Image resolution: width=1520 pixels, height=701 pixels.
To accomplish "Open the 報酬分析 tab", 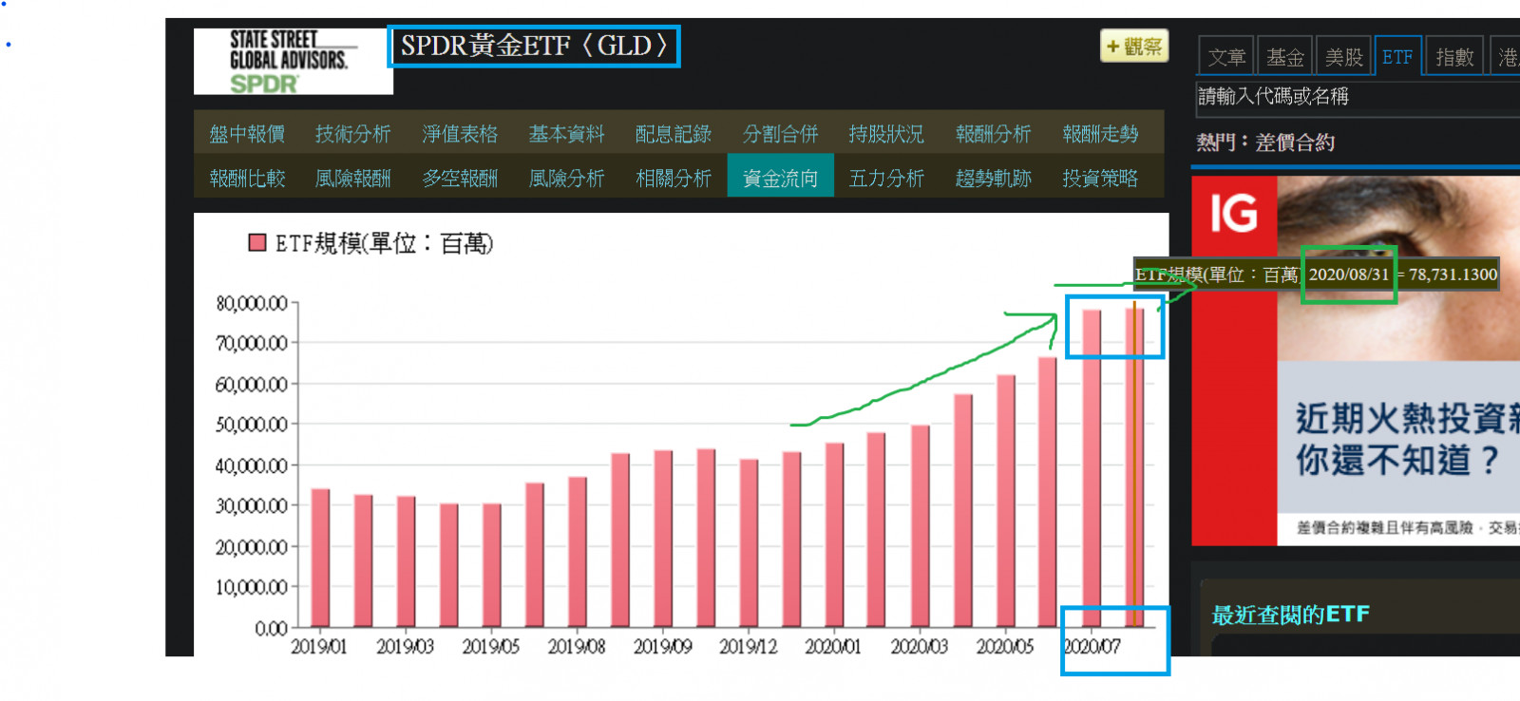I will pos(993,134).
